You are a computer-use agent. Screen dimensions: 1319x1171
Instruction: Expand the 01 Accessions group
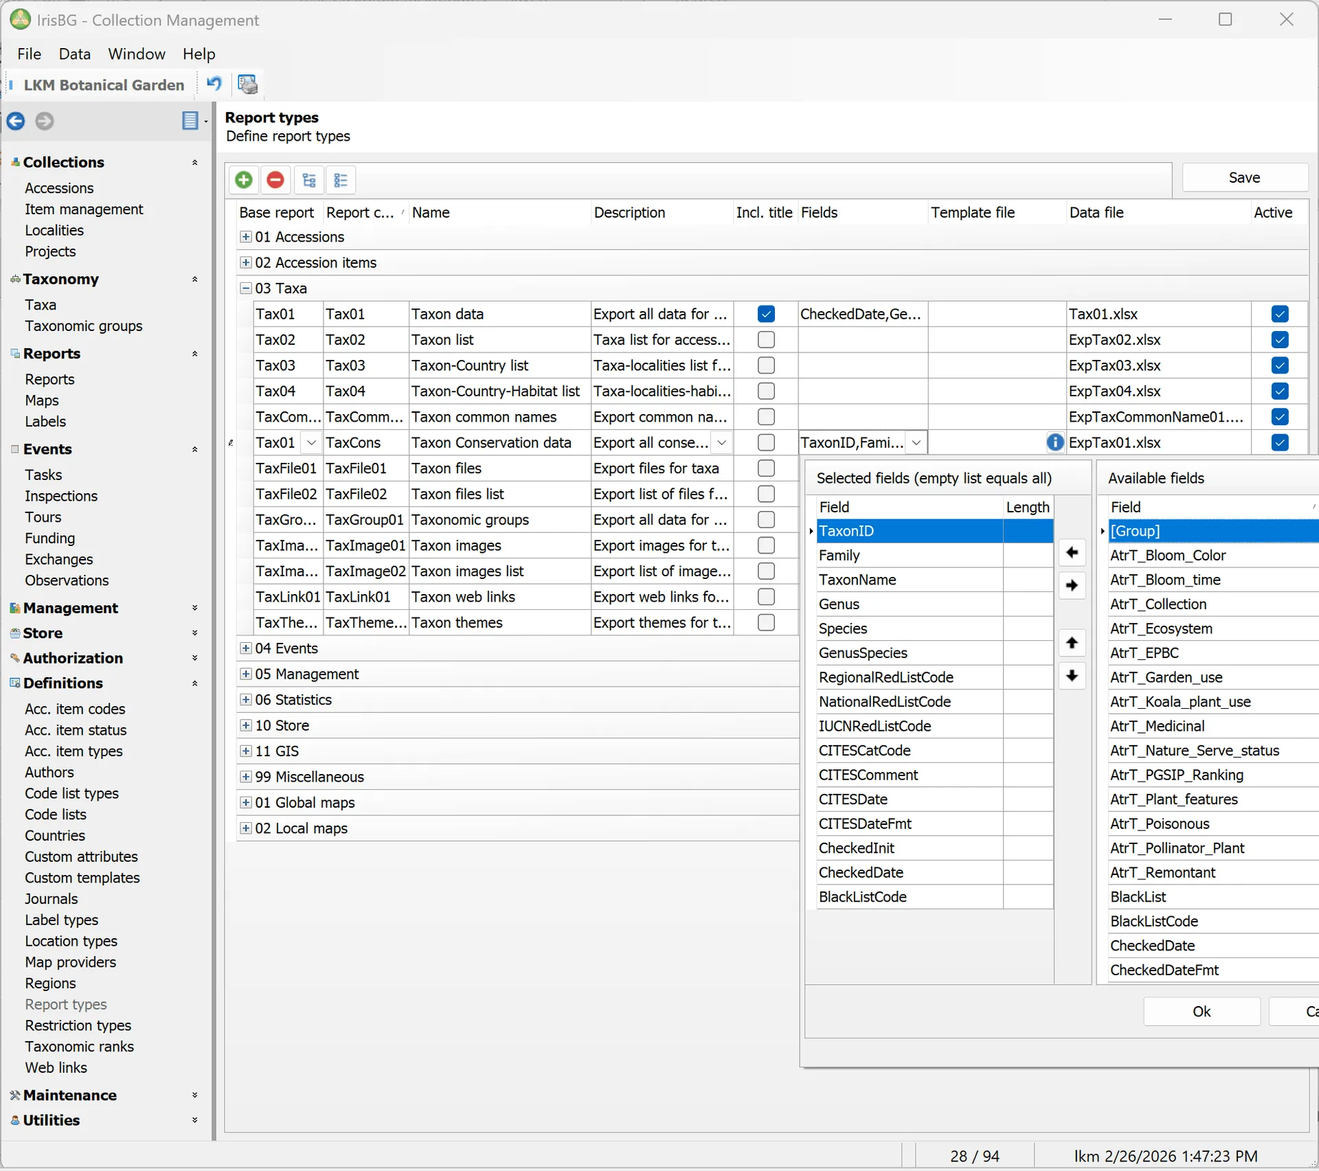tap(245, 236)
